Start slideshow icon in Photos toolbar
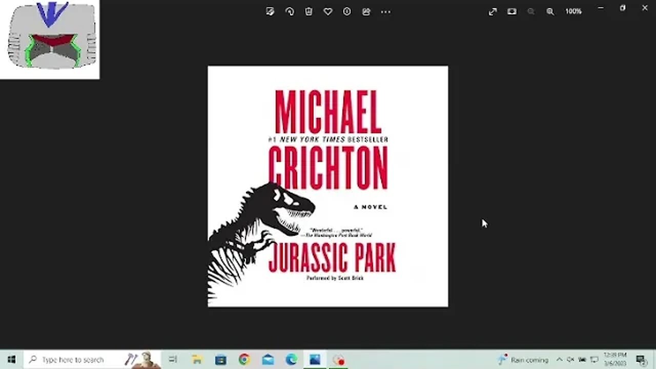This screenshot has width=656, height=369. (x=512, y=11)
